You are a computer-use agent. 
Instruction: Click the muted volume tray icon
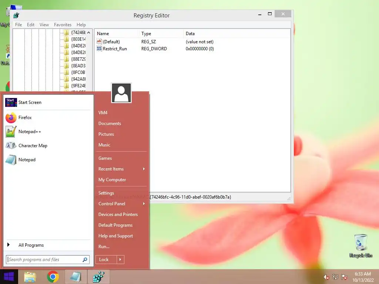(x=326, y=277)
